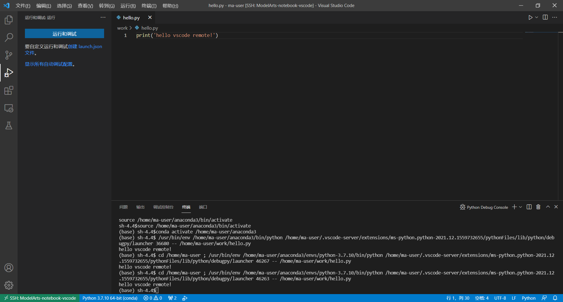563x302 pixels.
Task: Open the Selection menu
Action: click(x=64, y=6)
